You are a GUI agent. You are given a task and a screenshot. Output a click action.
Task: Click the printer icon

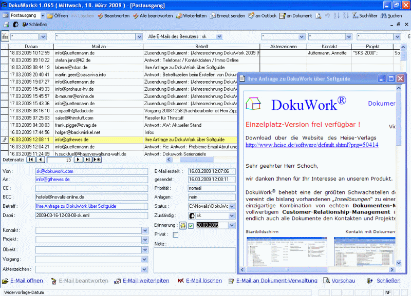(x=6, y=25)
